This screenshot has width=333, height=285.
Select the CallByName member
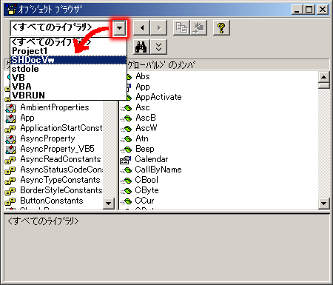151,170
